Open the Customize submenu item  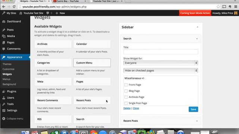[8, 69]
